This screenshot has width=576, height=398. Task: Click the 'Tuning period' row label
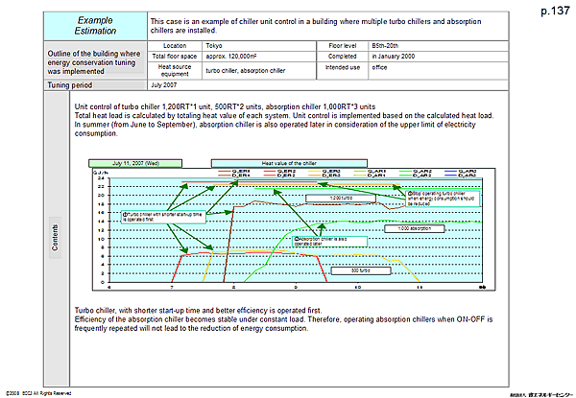pos(69,85)
